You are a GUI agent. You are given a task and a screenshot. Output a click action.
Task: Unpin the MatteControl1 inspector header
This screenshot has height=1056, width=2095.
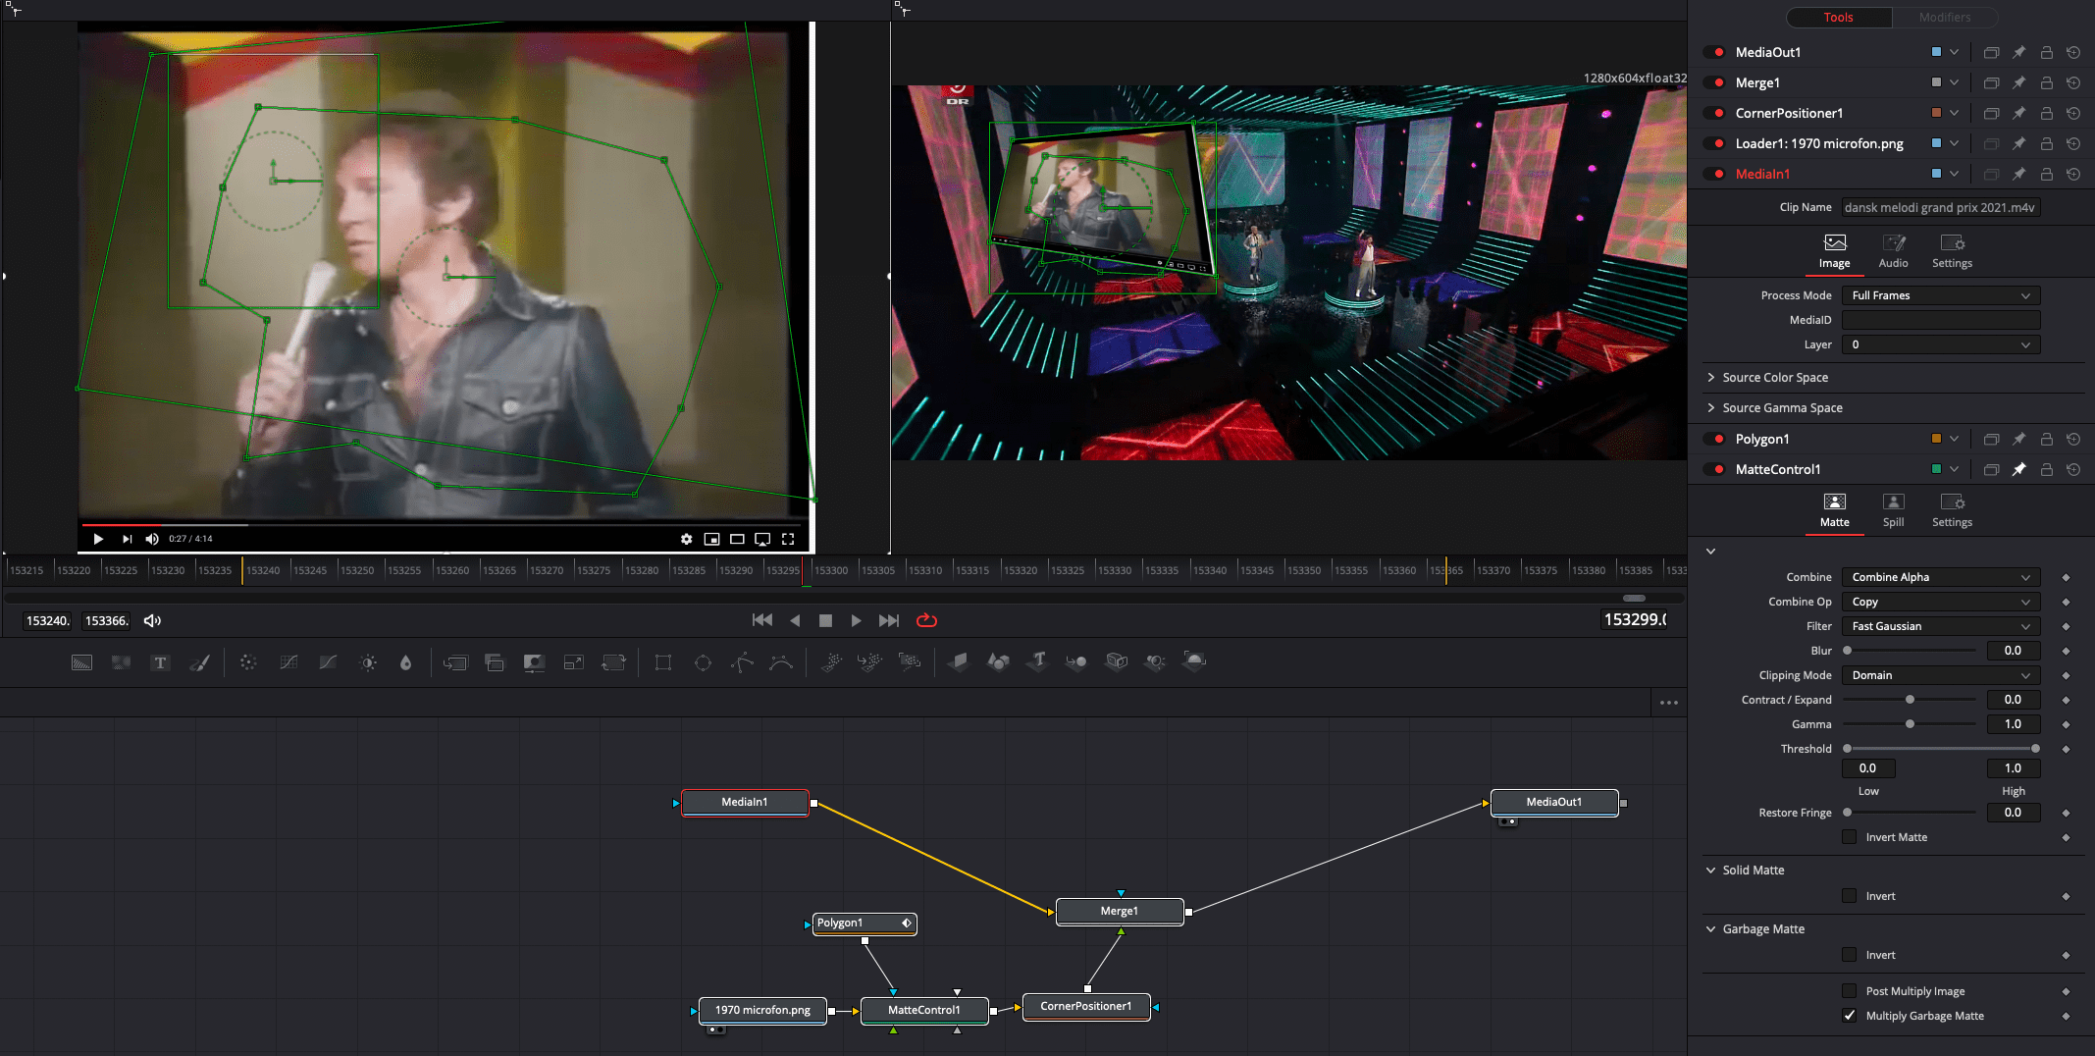pyautogui.click(x=2018, y=469)
